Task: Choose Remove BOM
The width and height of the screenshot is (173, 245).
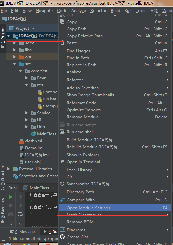Action: pyautogui.click(x=115, y=222)
